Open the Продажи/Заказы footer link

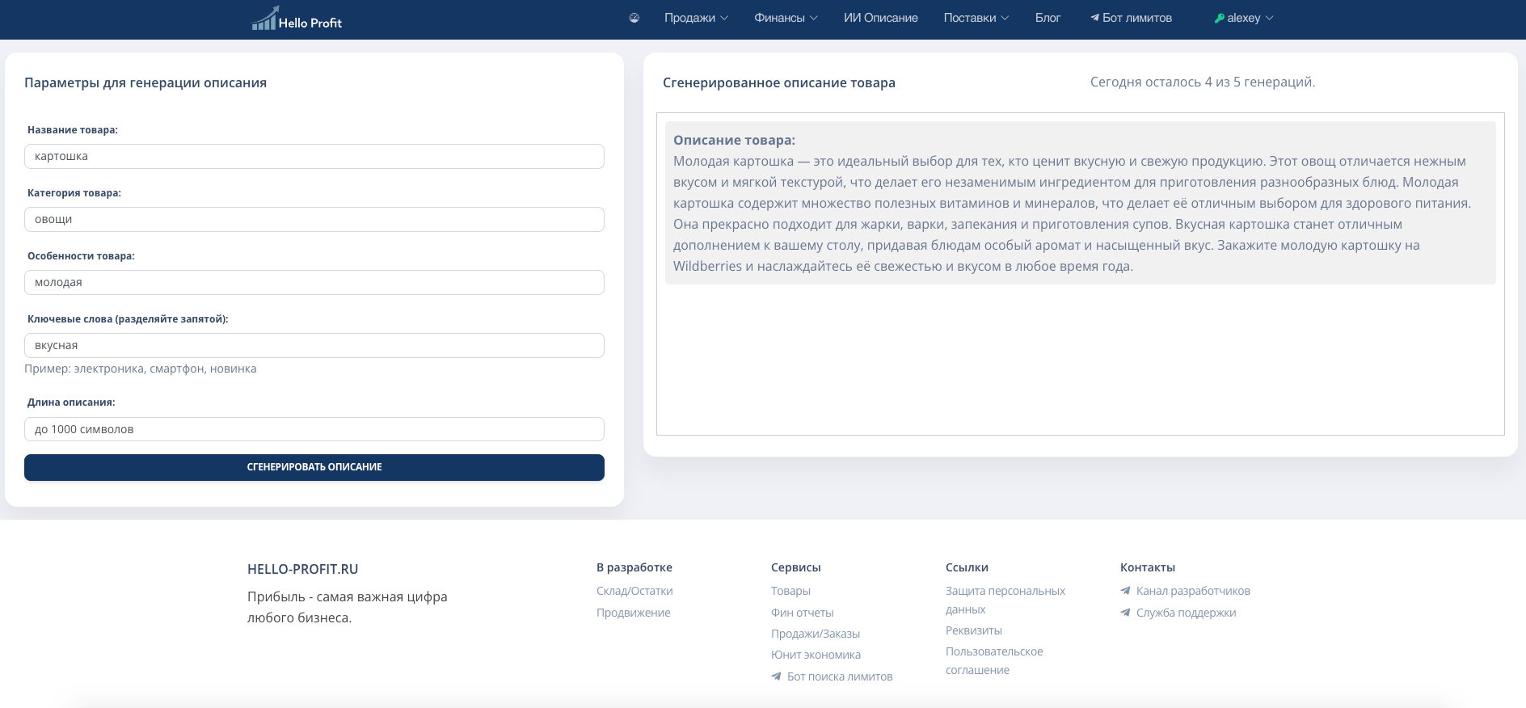816,634
